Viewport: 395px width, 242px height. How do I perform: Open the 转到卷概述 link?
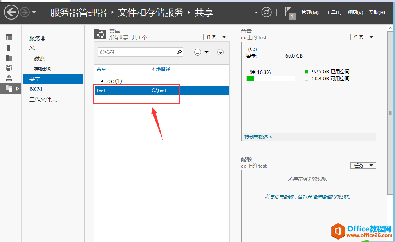coord(258,137)
